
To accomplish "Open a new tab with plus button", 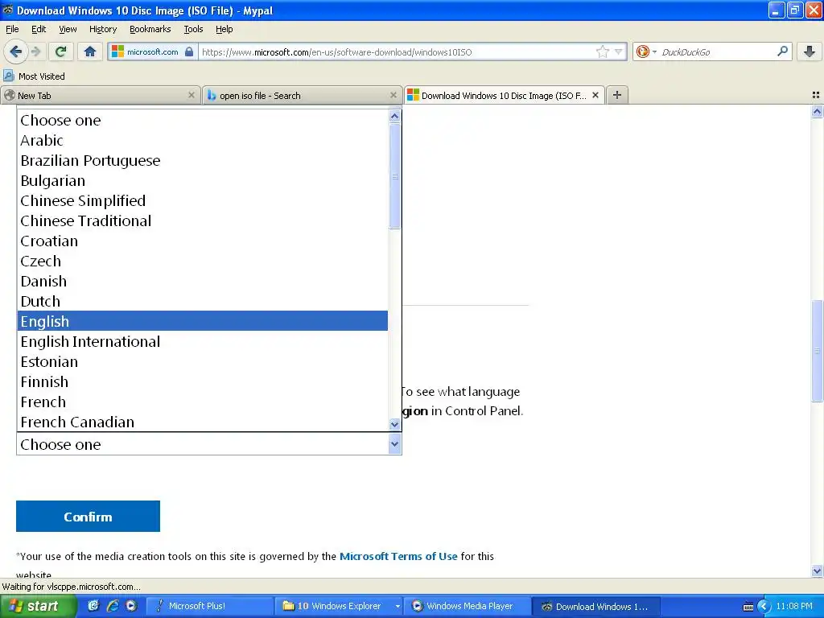I will tap(617, 95).
